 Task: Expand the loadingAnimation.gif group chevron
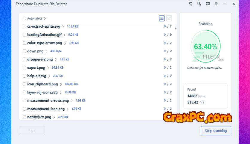click(x=64, y=35)
